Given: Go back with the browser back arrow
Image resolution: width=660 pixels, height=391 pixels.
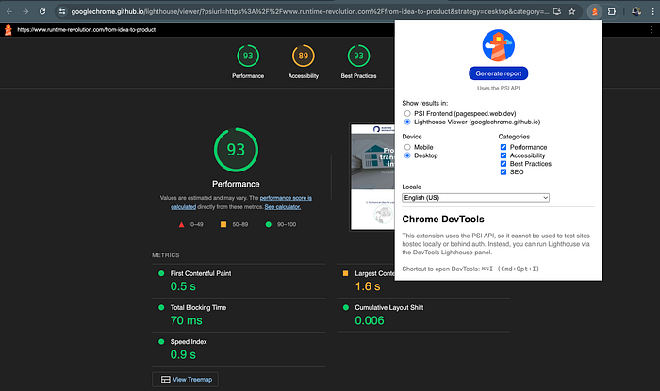Looking at the screenshot, I should 9,11.
